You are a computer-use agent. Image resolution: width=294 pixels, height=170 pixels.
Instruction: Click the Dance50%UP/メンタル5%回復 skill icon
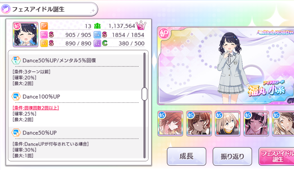16,61
